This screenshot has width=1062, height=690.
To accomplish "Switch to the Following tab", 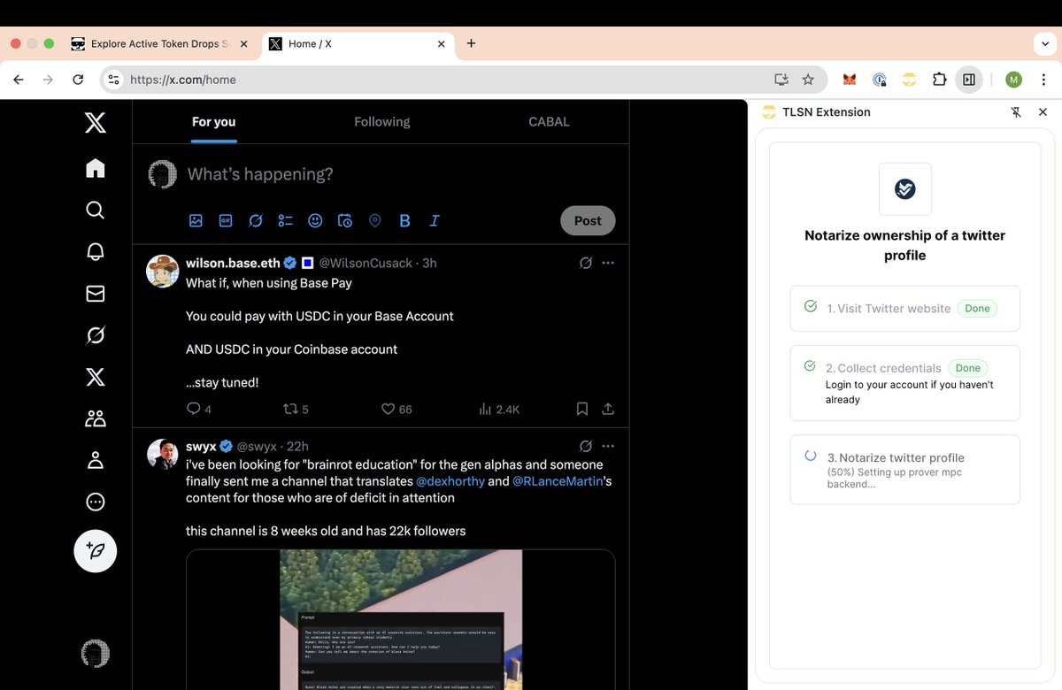I will tap(382, 121).
